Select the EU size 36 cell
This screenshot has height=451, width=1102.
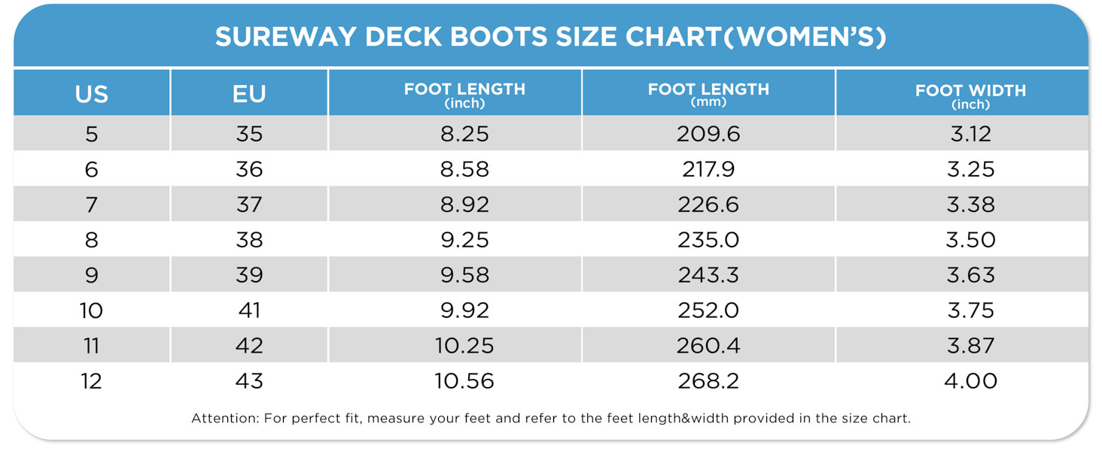(249, 169)
